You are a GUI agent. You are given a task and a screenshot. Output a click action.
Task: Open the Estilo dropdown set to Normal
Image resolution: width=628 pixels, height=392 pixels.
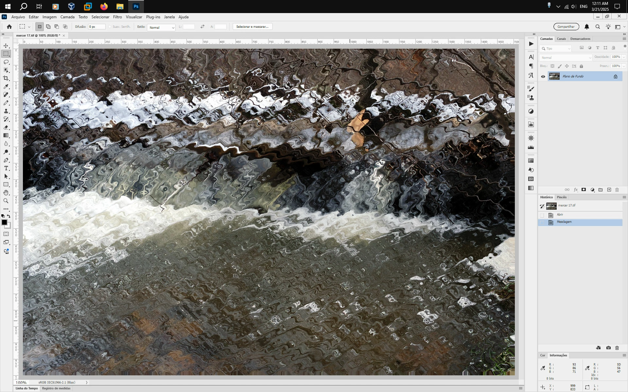(x=161, y=27)
